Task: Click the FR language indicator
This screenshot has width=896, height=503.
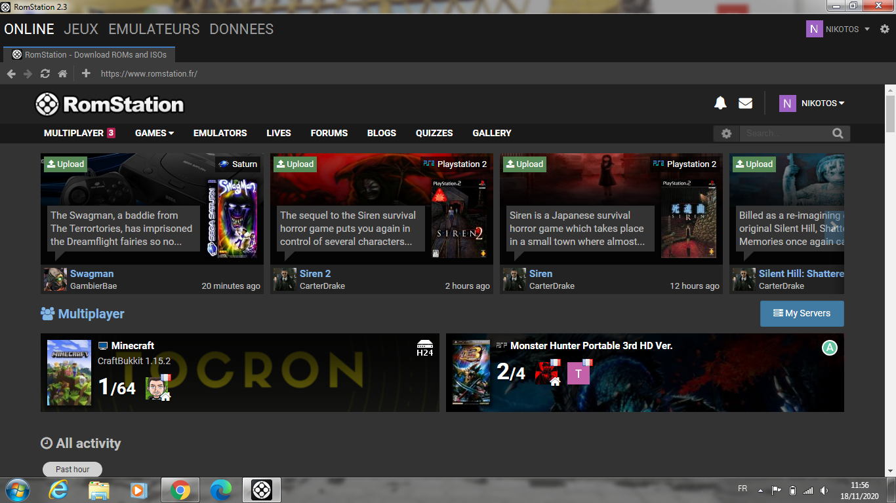Action: pos(743,489)
